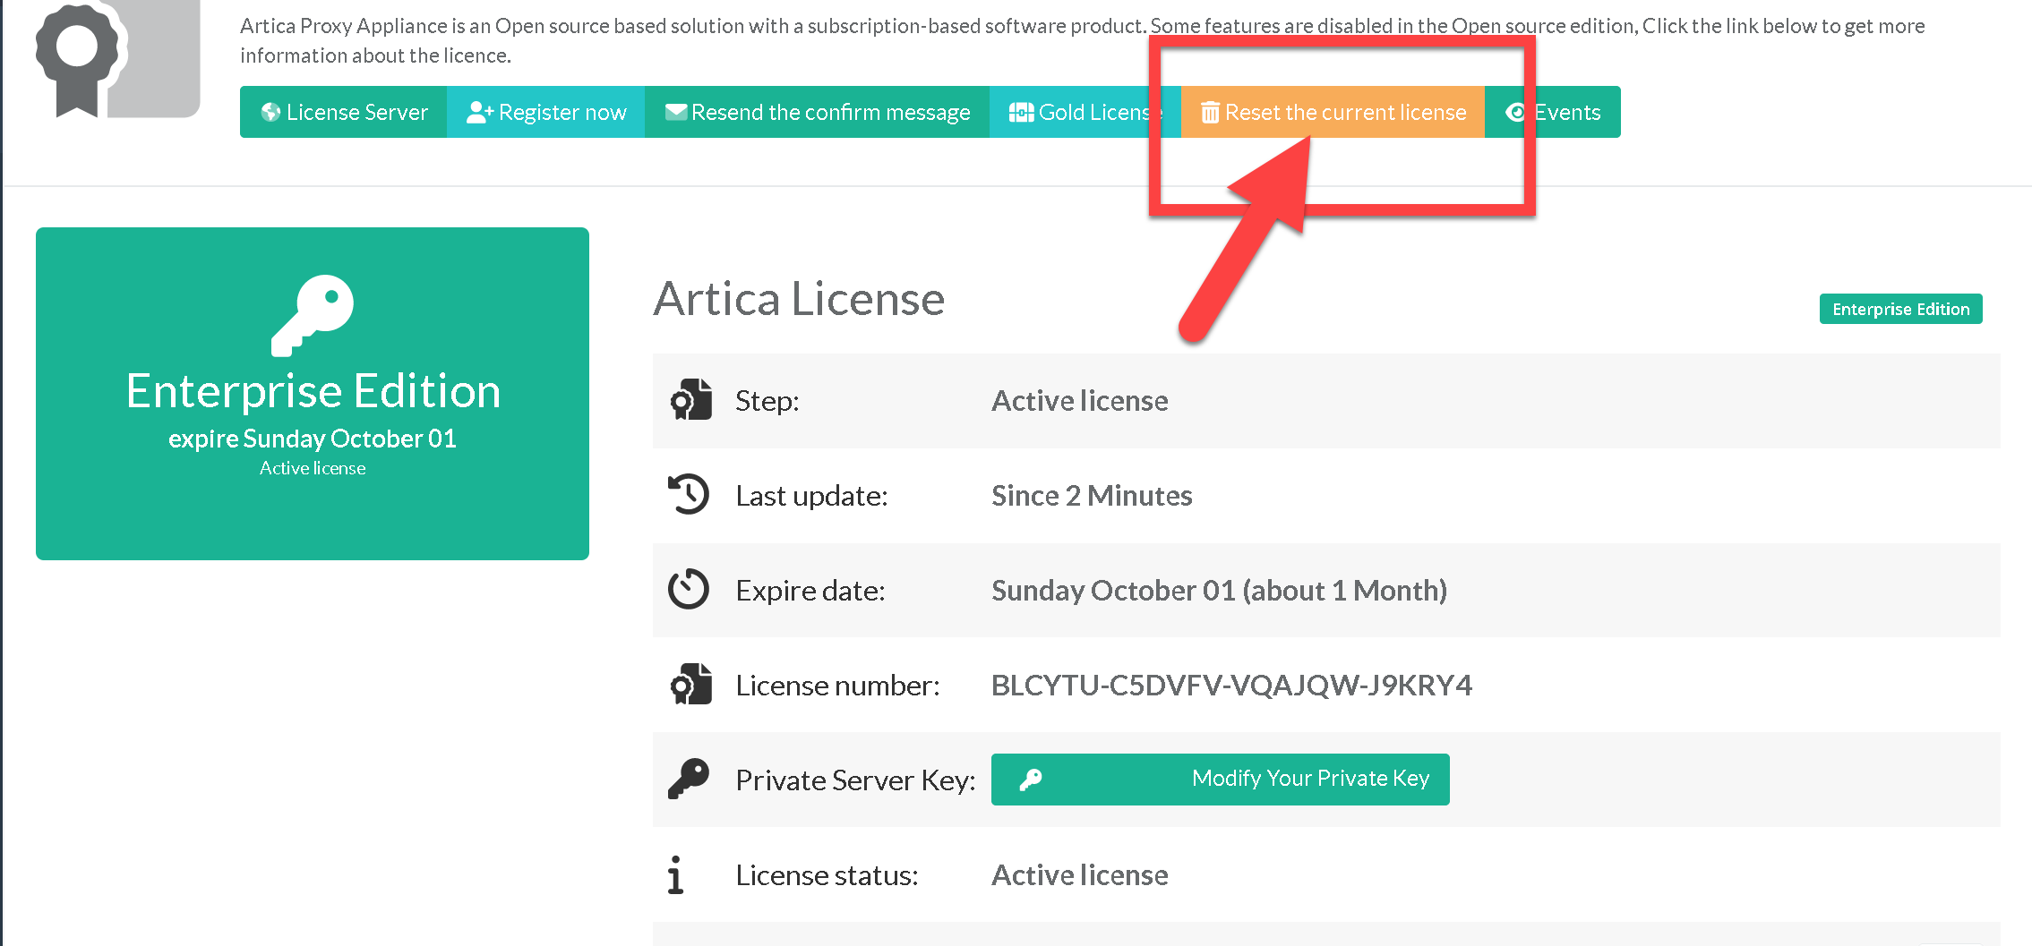Open the License Server button
The width and height of the screenshot is (2032, 946).
[344, 113]
